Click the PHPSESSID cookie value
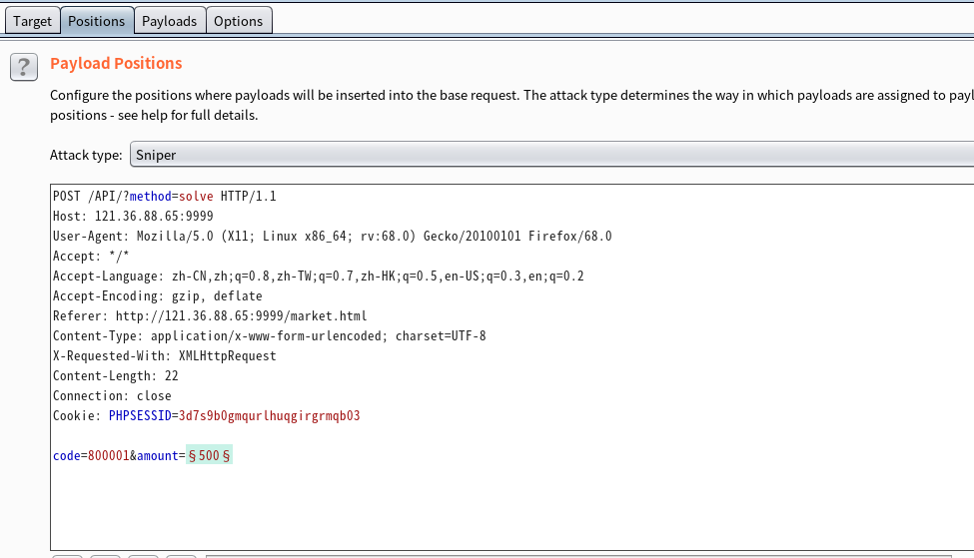The width and height of the screenshot is (974, 558). 269,416
